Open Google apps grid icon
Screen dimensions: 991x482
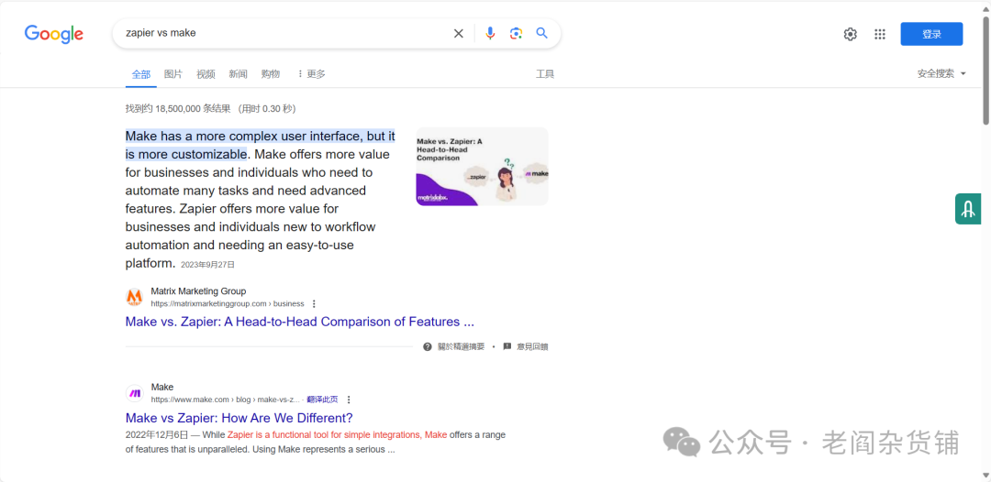tap(880, 34)
